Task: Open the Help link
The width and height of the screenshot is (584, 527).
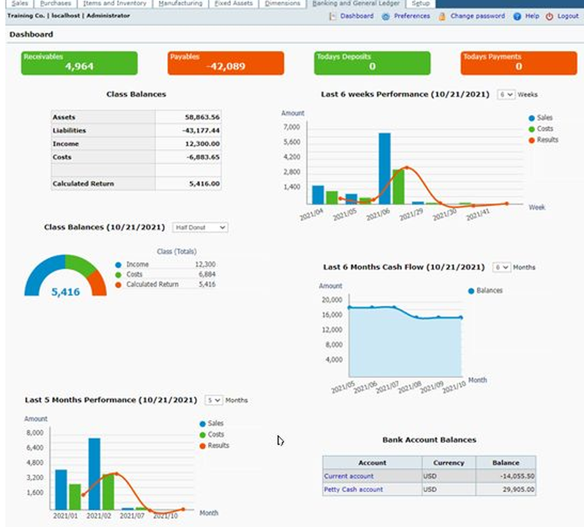Action: [532, 16]
